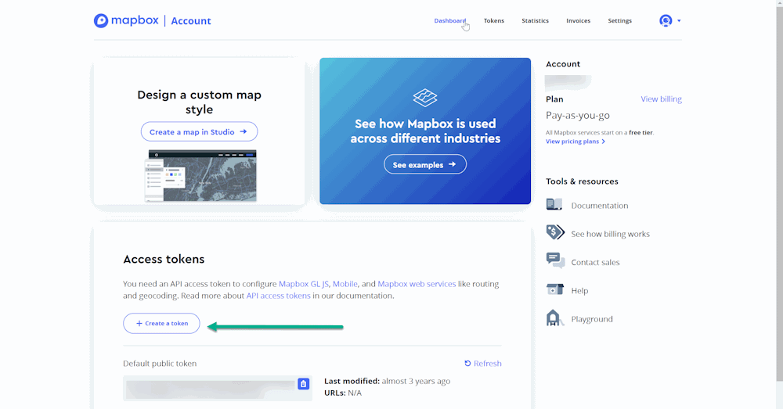Follow the Mapbox GL JS link
Viewport: 783px width, 409px height.
coord(304,284)
